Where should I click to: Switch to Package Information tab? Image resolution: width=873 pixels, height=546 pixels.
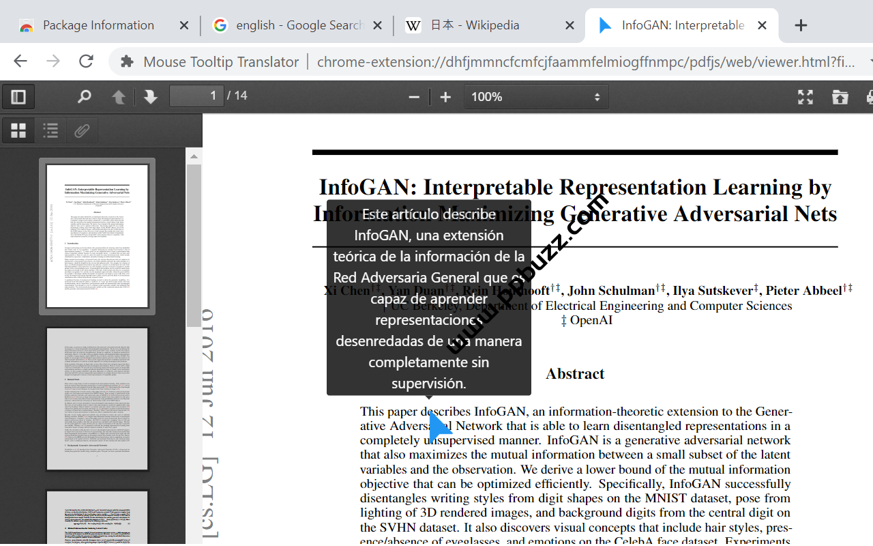(x=98, y=25)
